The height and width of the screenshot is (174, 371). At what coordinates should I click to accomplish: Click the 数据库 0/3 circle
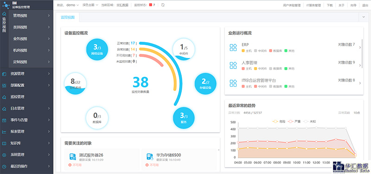[x=97, y=118]
